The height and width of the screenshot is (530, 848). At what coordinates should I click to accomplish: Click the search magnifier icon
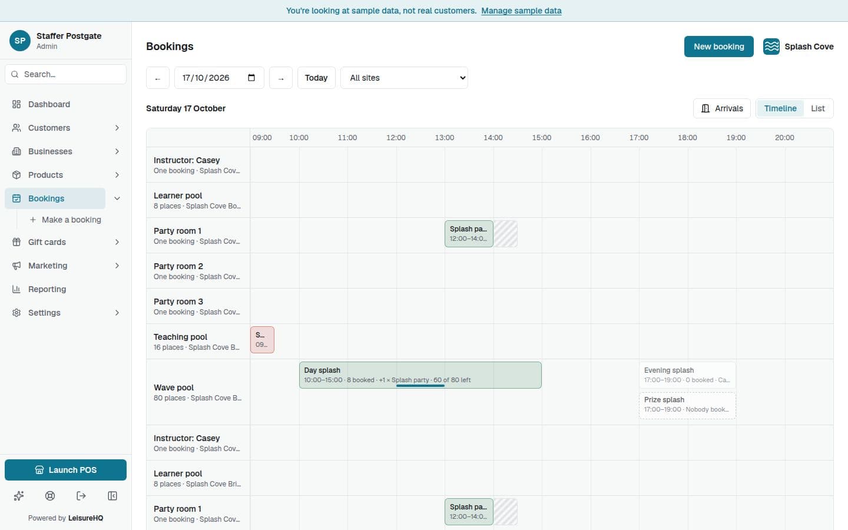pyautogui.click(x=15, y=74)
